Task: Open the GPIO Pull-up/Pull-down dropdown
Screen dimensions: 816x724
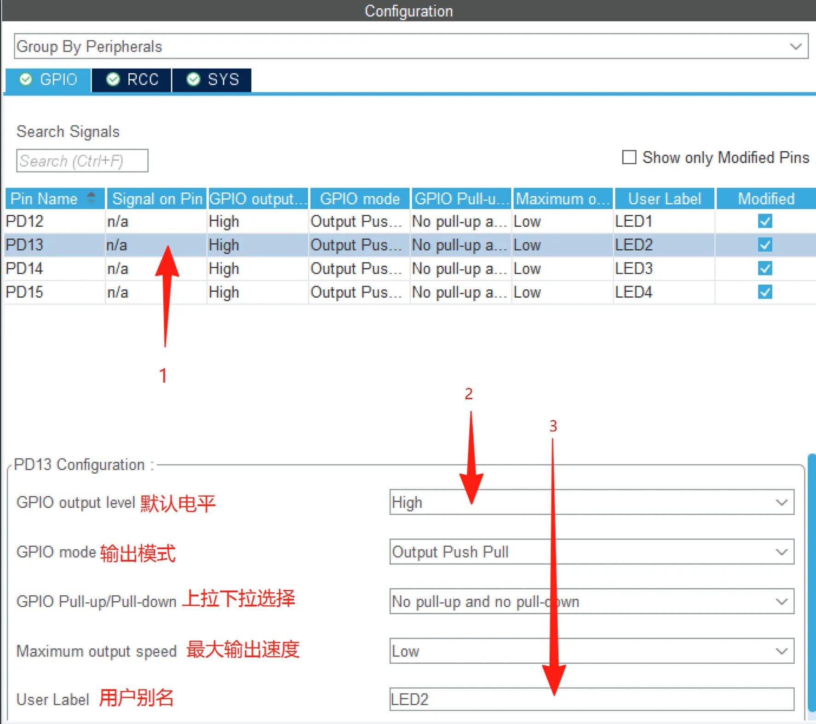Action: 781,601
